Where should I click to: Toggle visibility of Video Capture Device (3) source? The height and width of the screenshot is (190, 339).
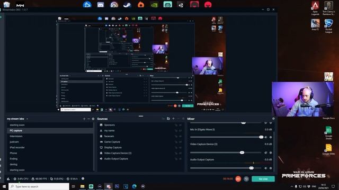[x=180, y=153]
